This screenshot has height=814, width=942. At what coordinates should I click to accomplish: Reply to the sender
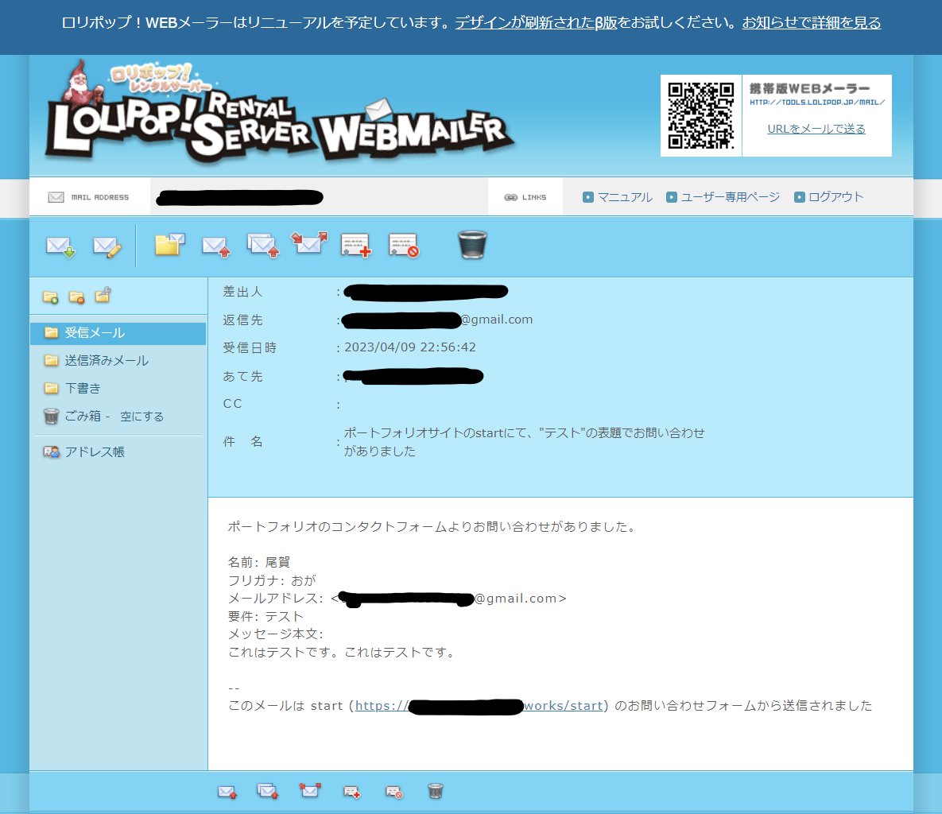(x=216, y=246)
